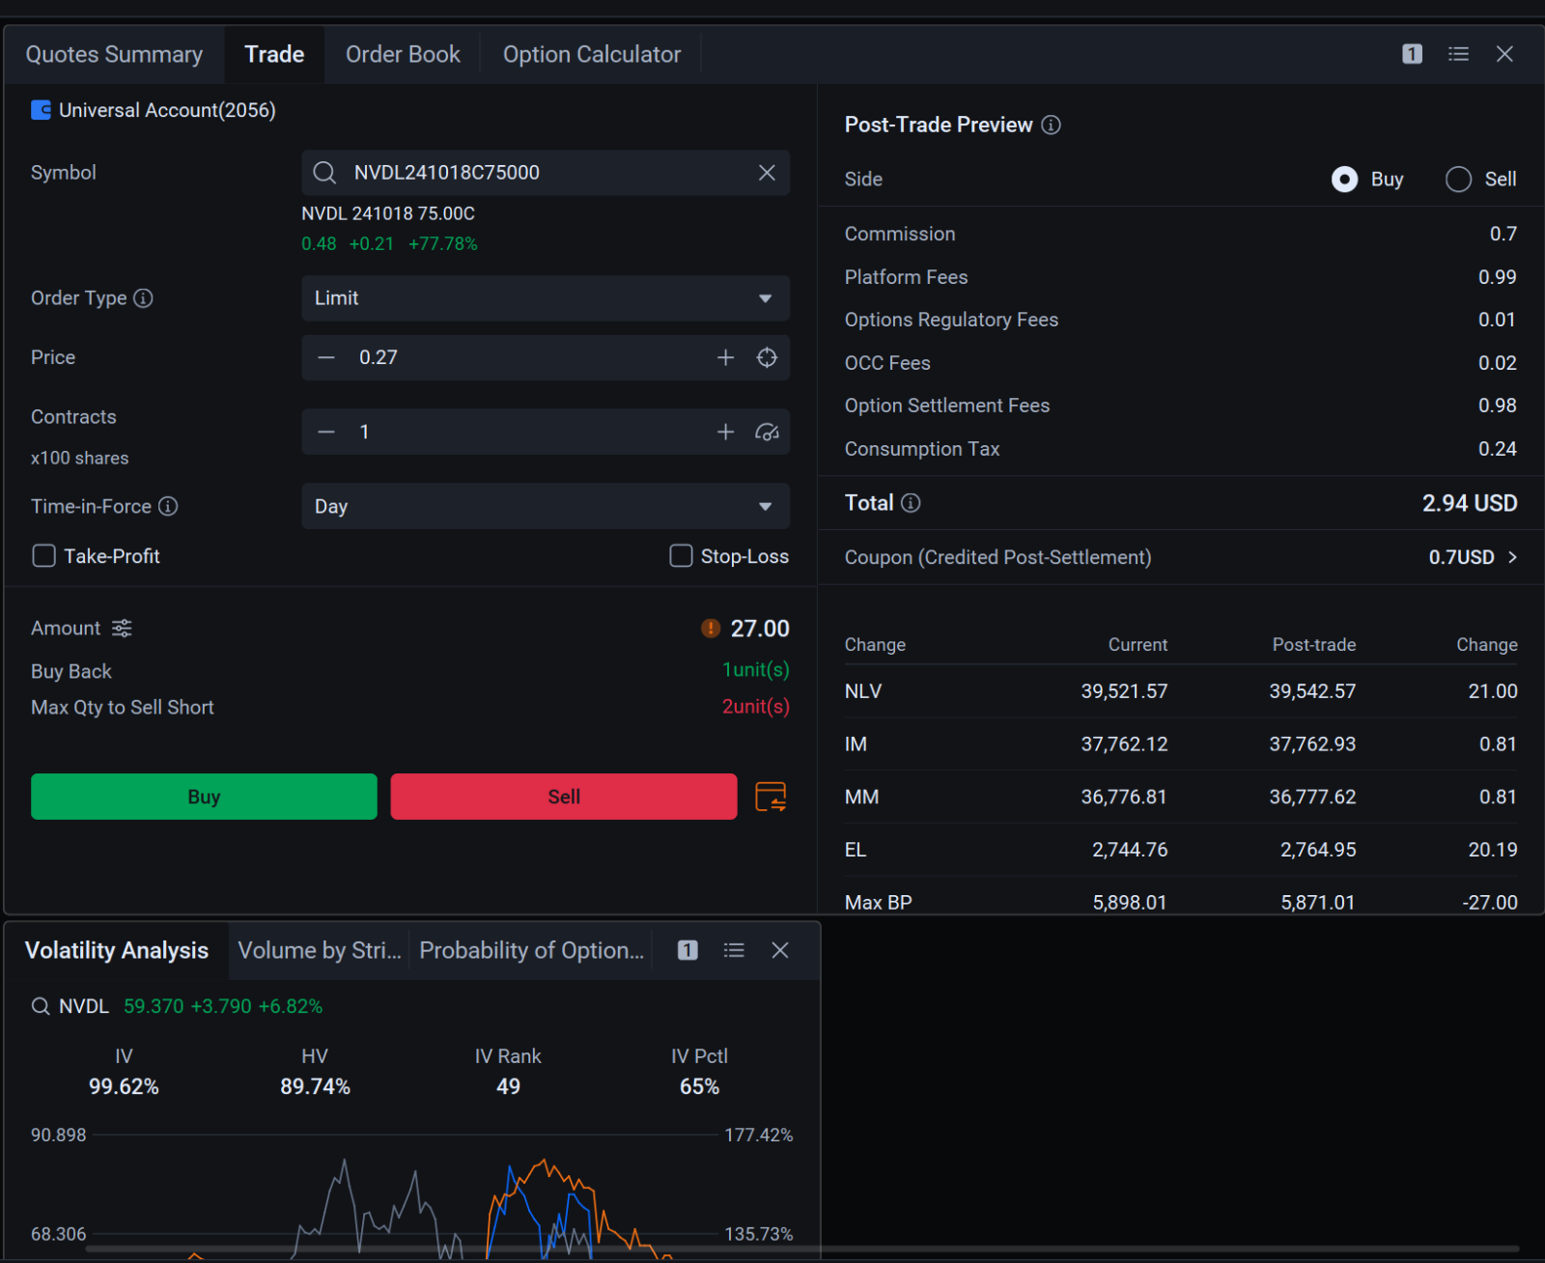This screenshot has height=1263, width=1545.
Task: Open the Trade panel list menu icon
Action: point(1458,54)
